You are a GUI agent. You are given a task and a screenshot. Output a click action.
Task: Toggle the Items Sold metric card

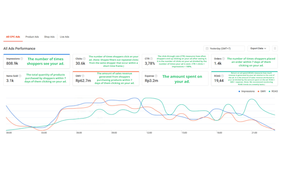point(36,79)
